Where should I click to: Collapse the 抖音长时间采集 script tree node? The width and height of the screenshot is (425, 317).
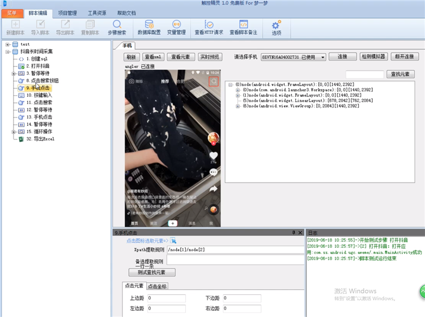click(8, 52)
